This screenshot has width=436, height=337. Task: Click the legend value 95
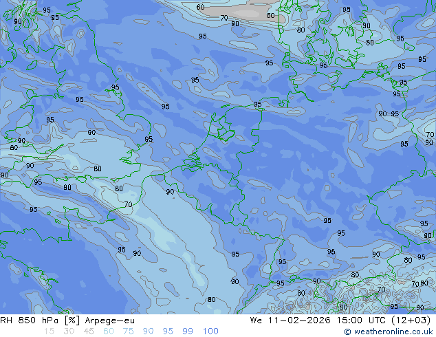pos(168,331)
